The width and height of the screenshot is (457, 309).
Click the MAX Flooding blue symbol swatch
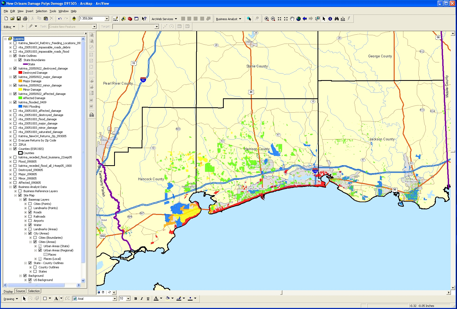pyautogui.click(x=20, y=106)
